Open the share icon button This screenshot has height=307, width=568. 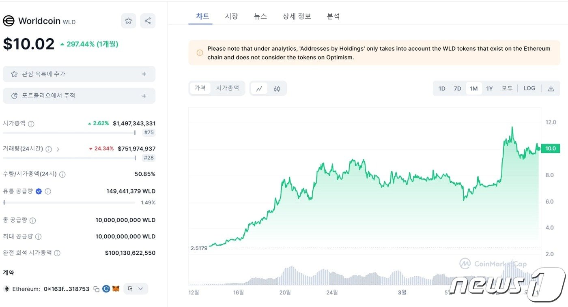coord(148,21)
